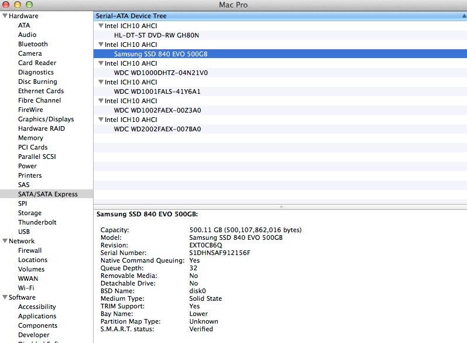Collapse the Intel ICH10 AHCI node above WD1002FAEX
The width and height of the screenshot is (467, 343).
click(101, 101)
